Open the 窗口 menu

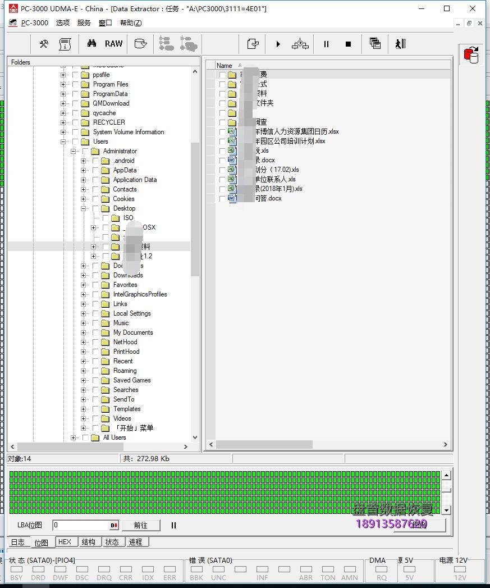105,23
